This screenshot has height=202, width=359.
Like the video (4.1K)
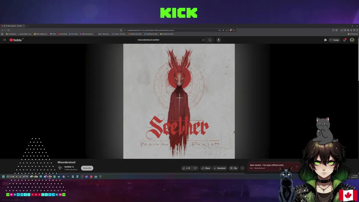pos(186,168)
